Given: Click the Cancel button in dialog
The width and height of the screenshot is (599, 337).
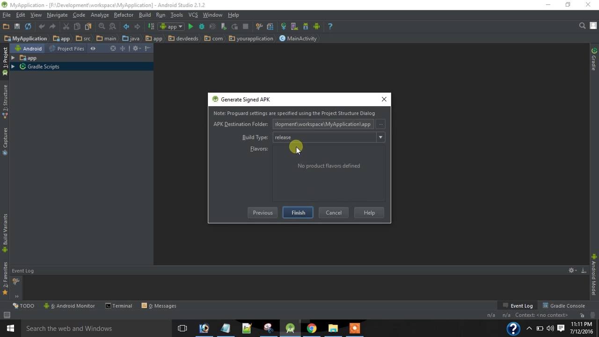Looking at the screenshot, I should 334,212.
